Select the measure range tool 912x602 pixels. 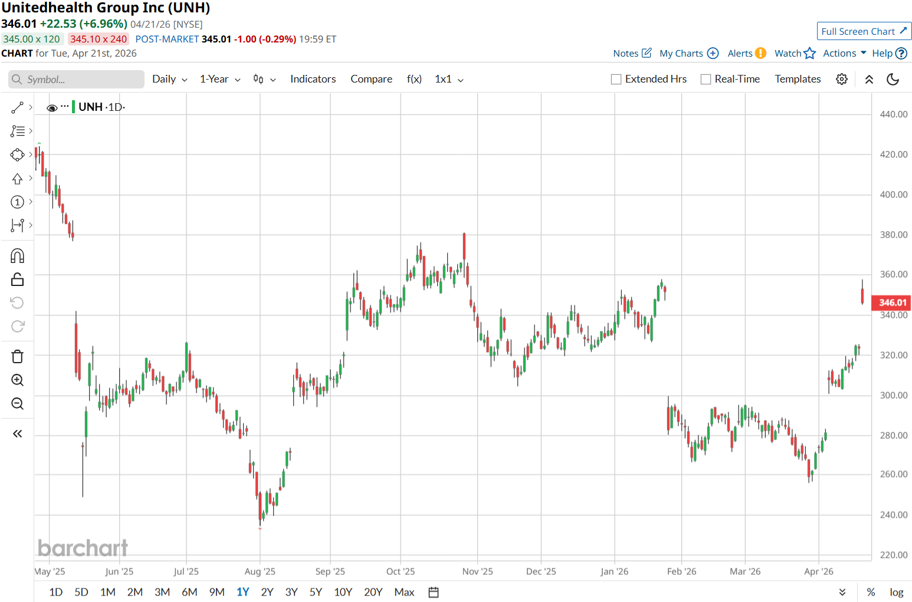coord(17,225)
